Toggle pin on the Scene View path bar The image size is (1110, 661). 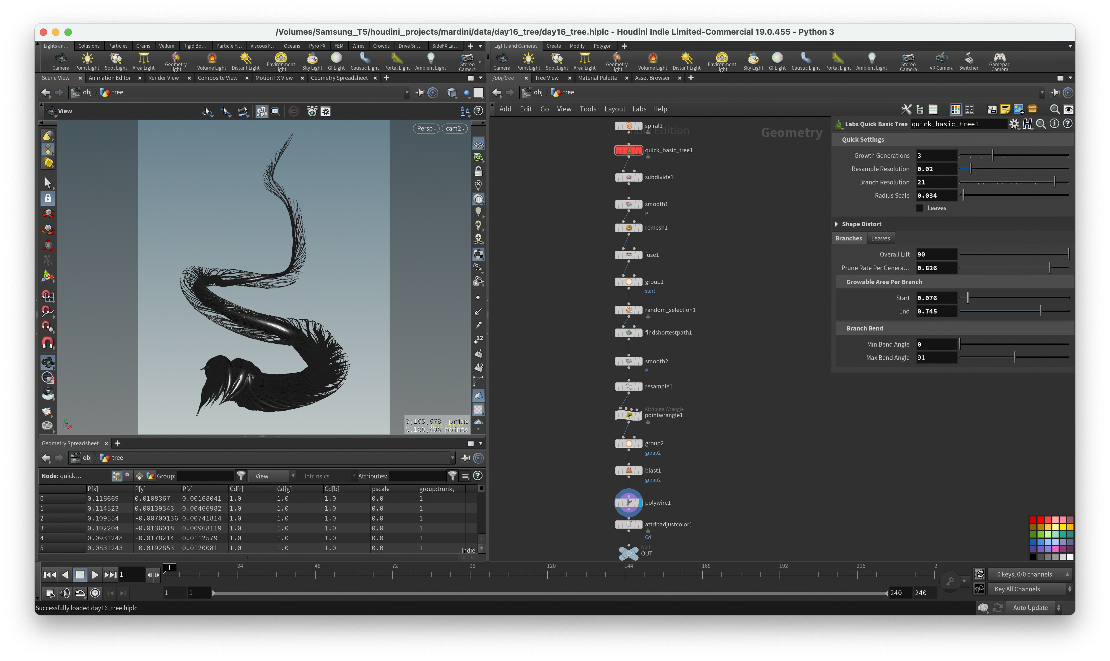(419, 93)
